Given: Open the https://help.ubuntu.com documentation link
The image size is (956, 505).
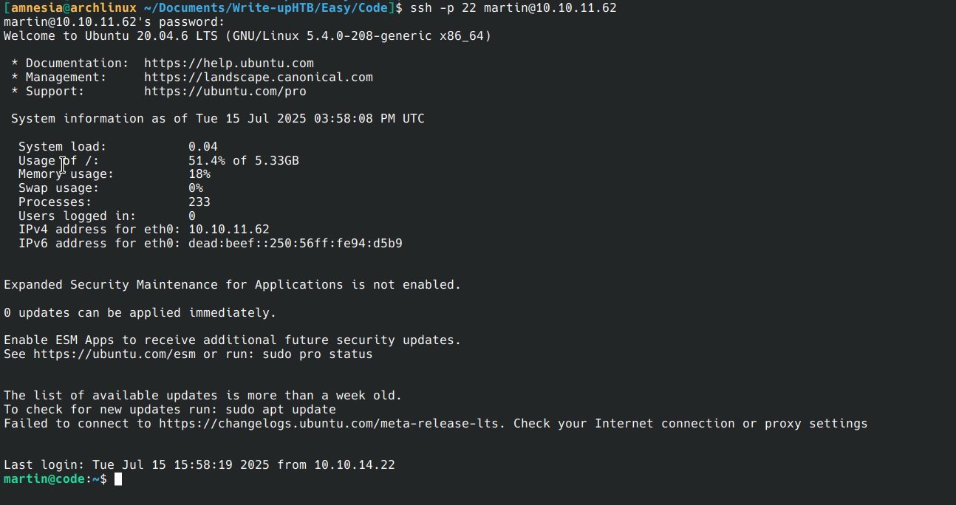Looking at the screenshot, I should pos(229,63).
